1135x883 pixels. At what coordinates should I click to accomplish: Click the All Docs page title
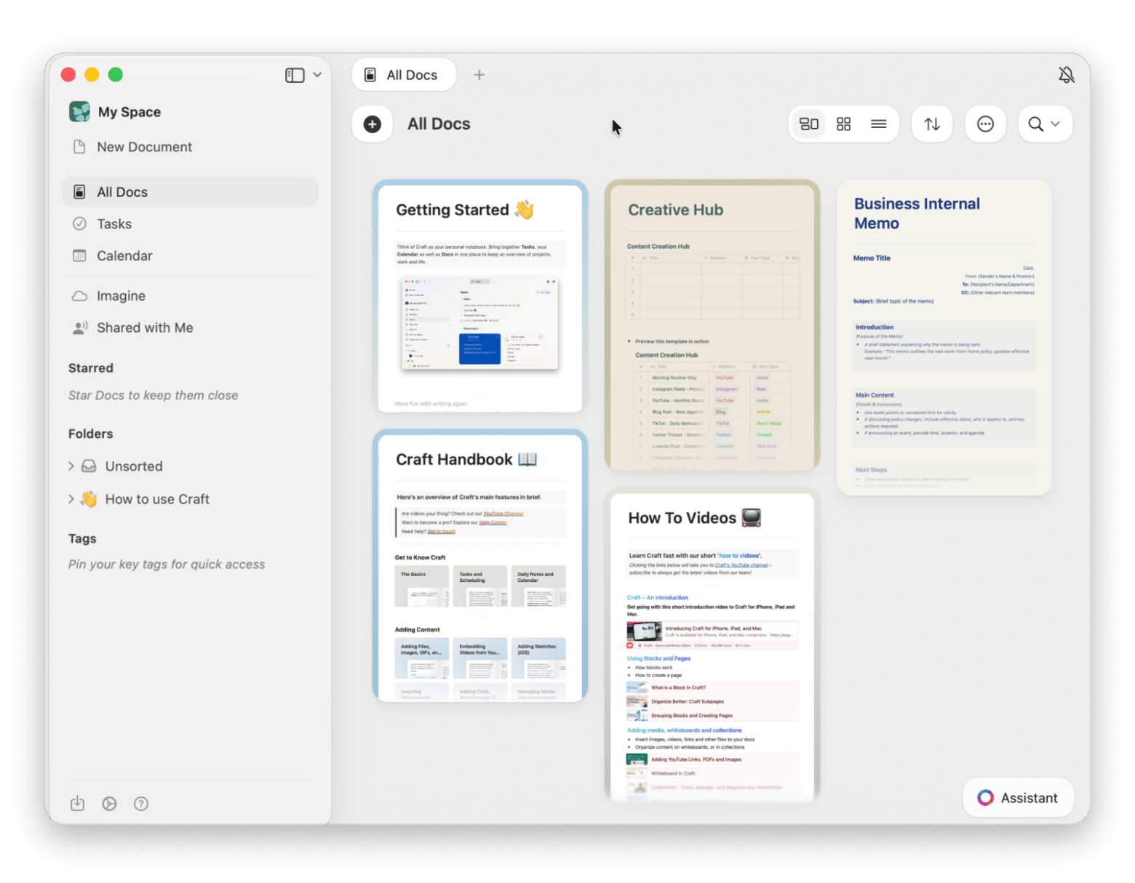(x=439, y=124)
